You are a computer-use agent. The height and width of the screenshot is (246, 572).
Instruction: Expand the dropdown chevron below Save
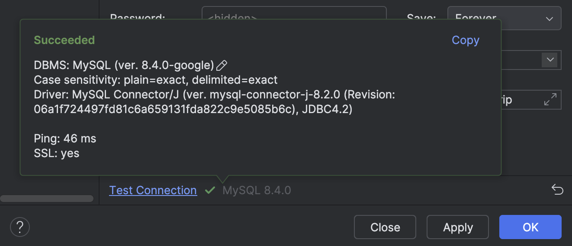pos(550,60)
